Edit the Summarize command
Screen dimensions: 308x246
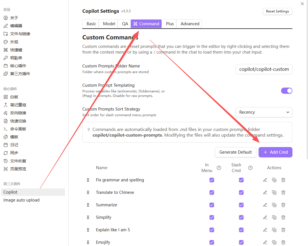(x=265, y=205)
